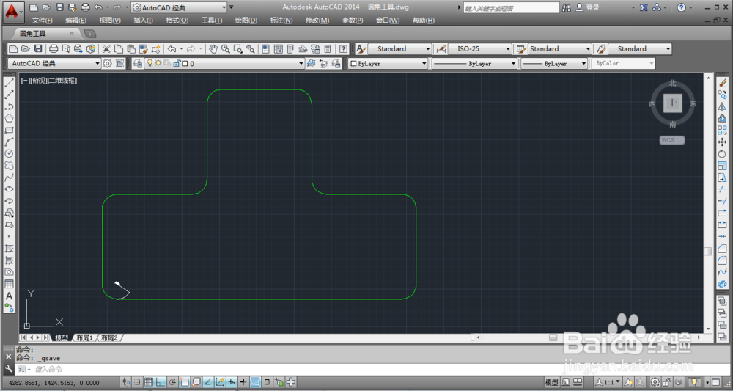The height and width of the screenshot is (391, 733).
Task: Click the Erase tool in modify toolbar
Action: (722, 83)
